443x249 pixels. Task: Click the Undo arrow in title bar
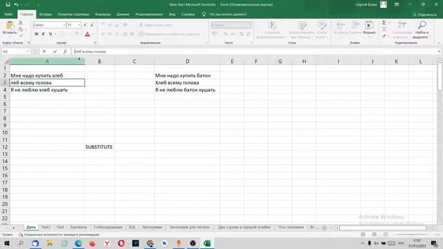[x=16, y=5]
